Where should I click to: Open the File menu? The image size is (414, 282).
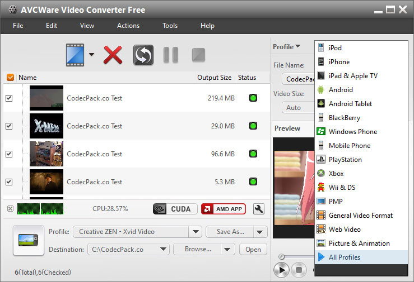point(18,26)
